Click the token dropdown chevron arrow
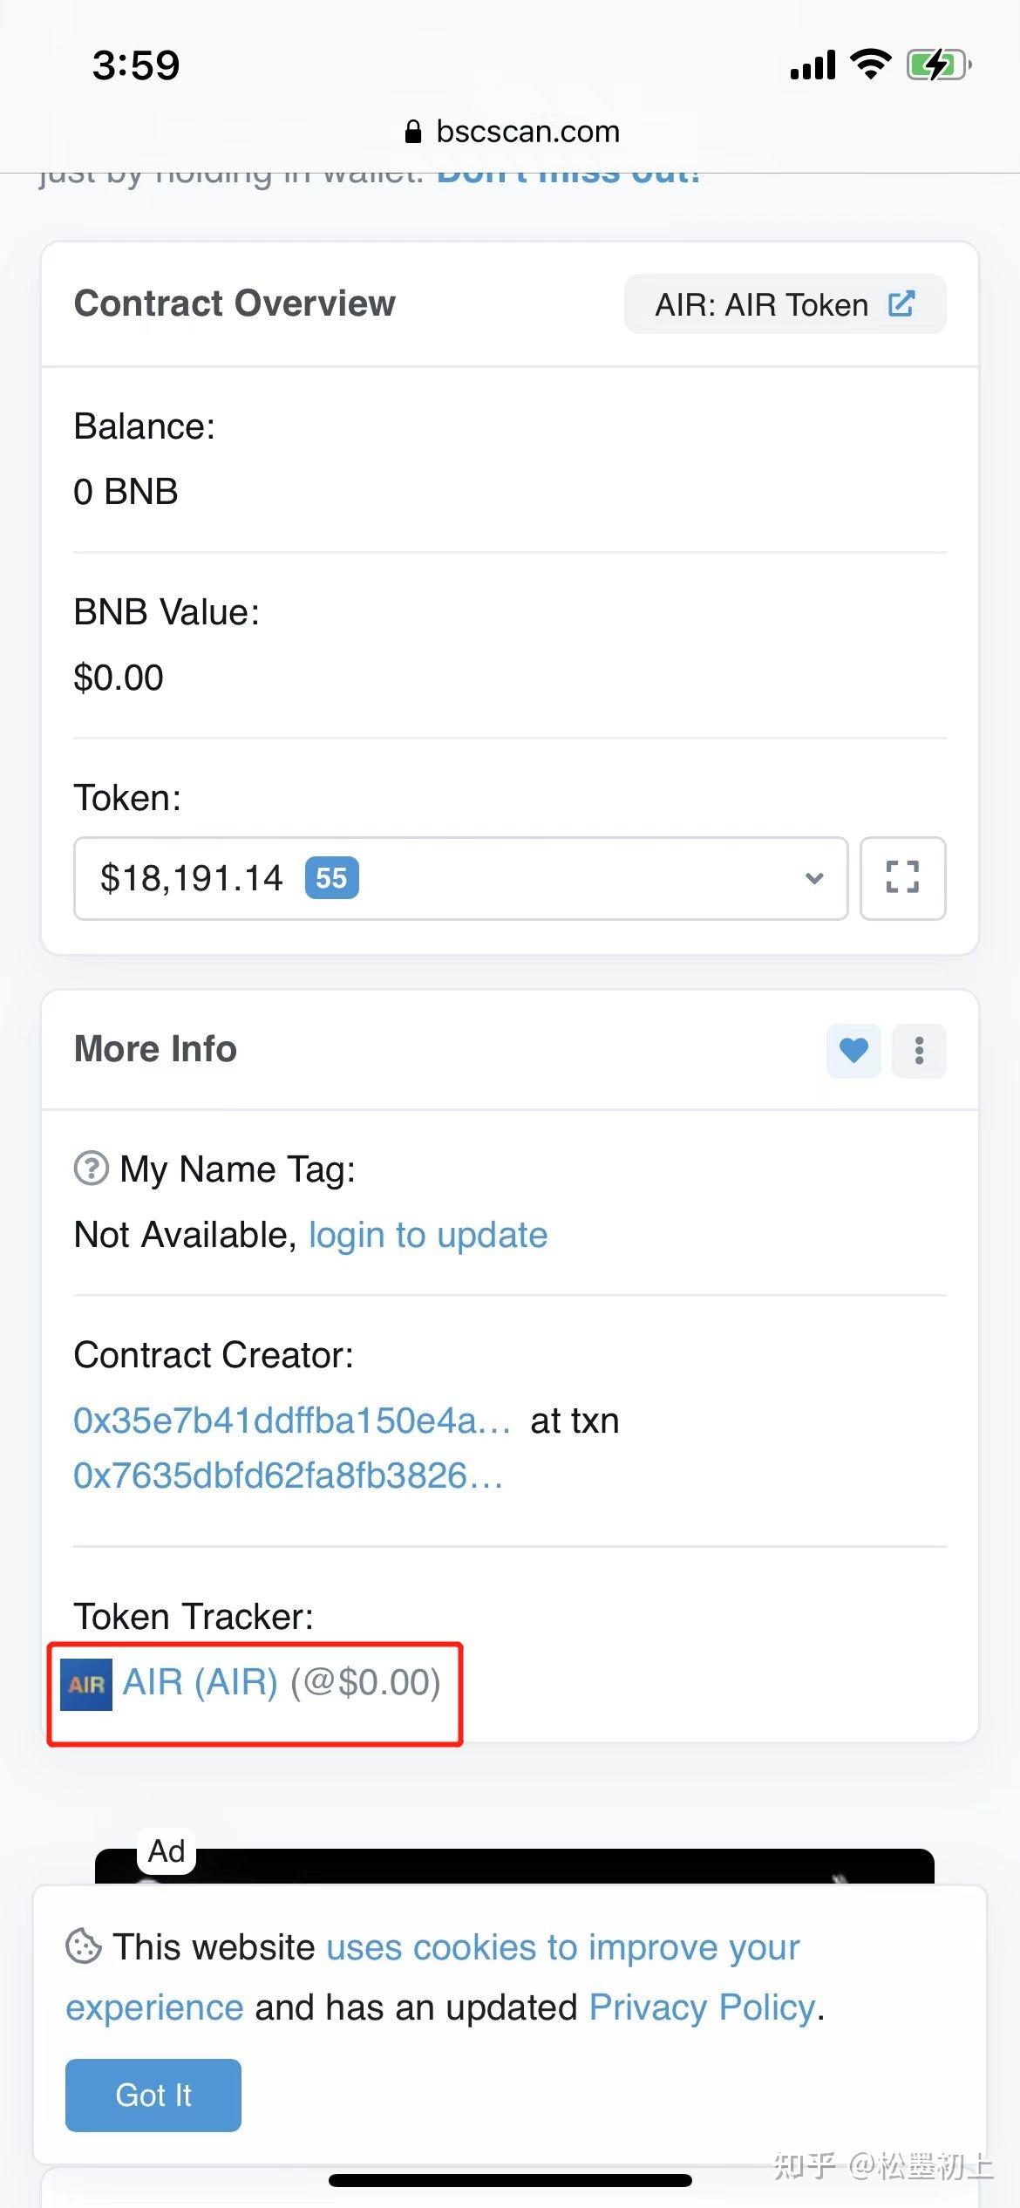Viewport: 1020px width, 2208px height. 814,878
